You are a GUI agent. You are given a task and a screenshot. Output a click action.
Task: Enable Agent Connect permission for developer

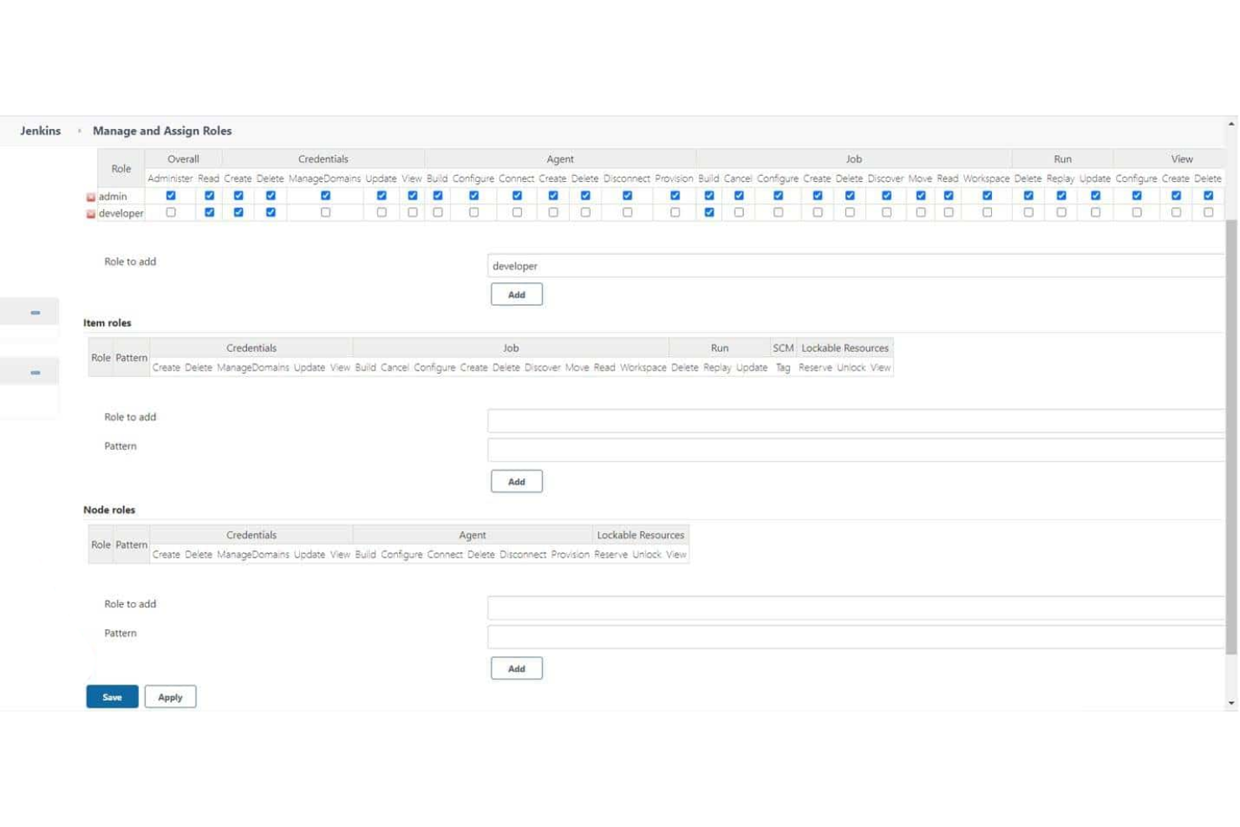click(516, 212)
